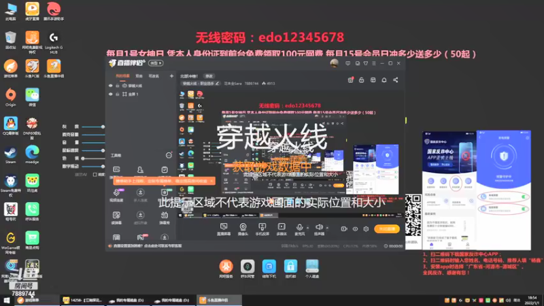Screen dimensions: 544x306
Task: Open the 弹幕秀 tool in toolbox
Action: coord(165,218)
